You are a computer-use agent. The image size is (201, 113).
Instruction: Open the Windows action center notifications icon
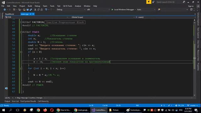[x=196, y=110]
